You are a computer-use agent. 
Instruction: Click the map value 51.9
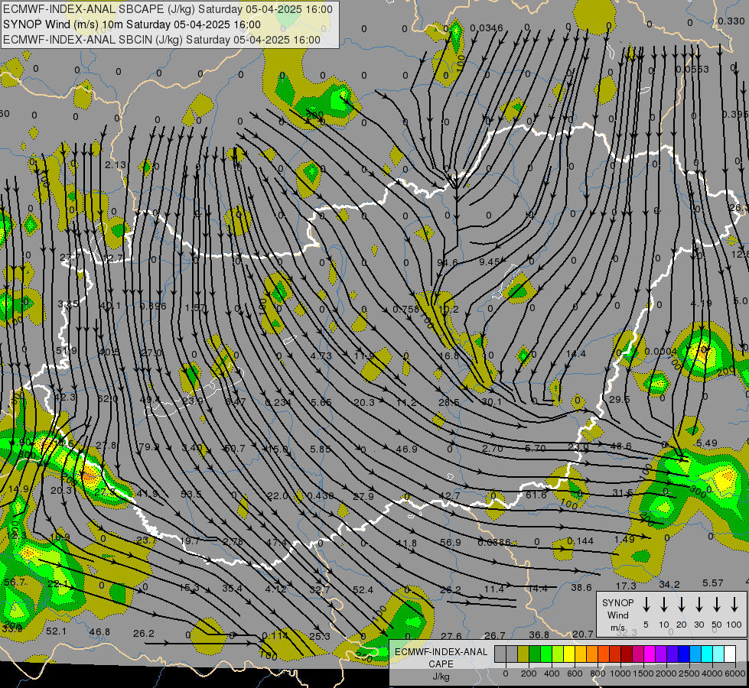point(67,351)
